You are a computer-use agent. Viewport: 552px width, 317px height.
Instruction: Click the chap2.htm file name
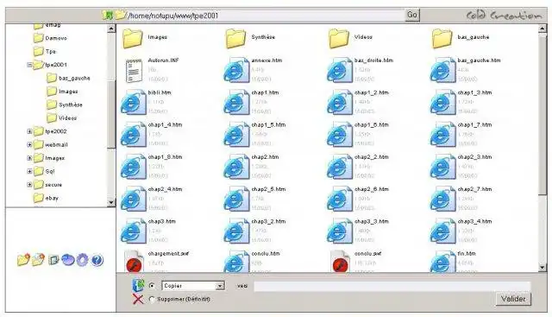[265, 157]
